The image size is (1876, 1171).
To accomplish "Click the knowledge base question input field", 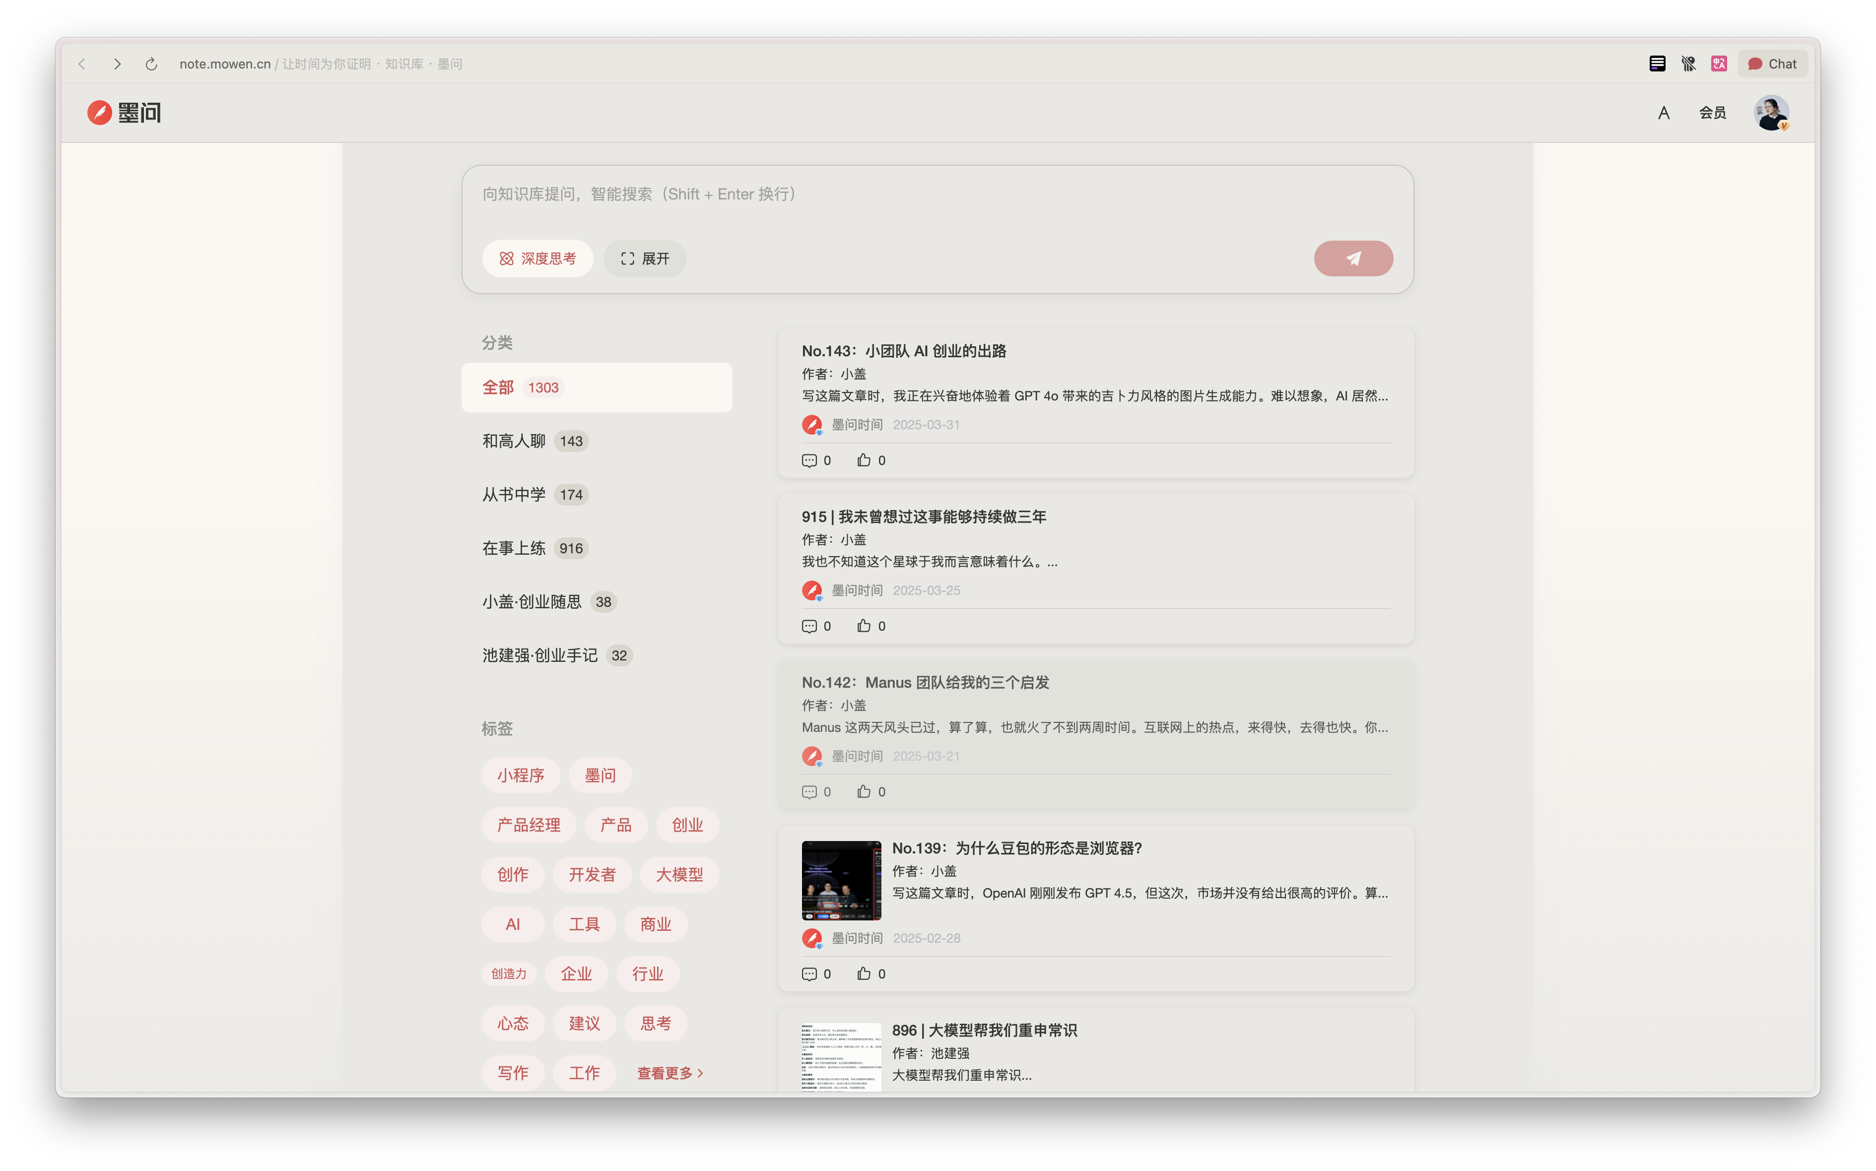I will 891,195.
